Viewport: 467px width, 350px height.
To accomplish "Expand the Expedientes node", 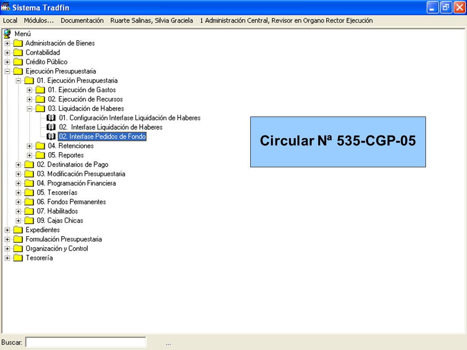I will [x=7, y=230].
